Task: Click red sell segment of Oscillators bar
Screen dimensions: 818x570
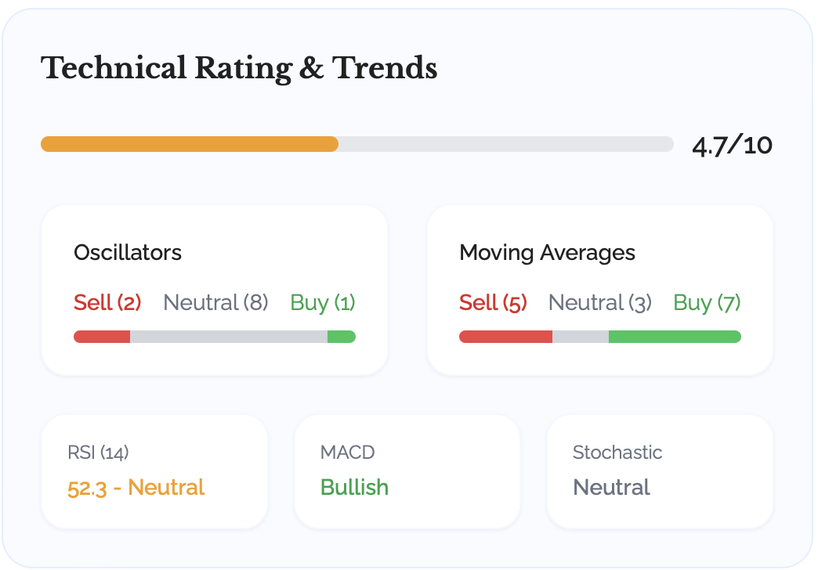Action: pyautogui.click(x=102, y=337)
